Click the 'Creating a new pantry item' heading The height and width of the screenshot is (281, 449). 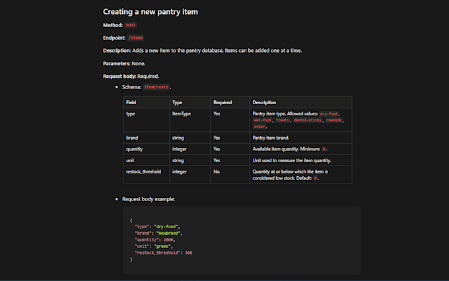click(x=151, y=12)
